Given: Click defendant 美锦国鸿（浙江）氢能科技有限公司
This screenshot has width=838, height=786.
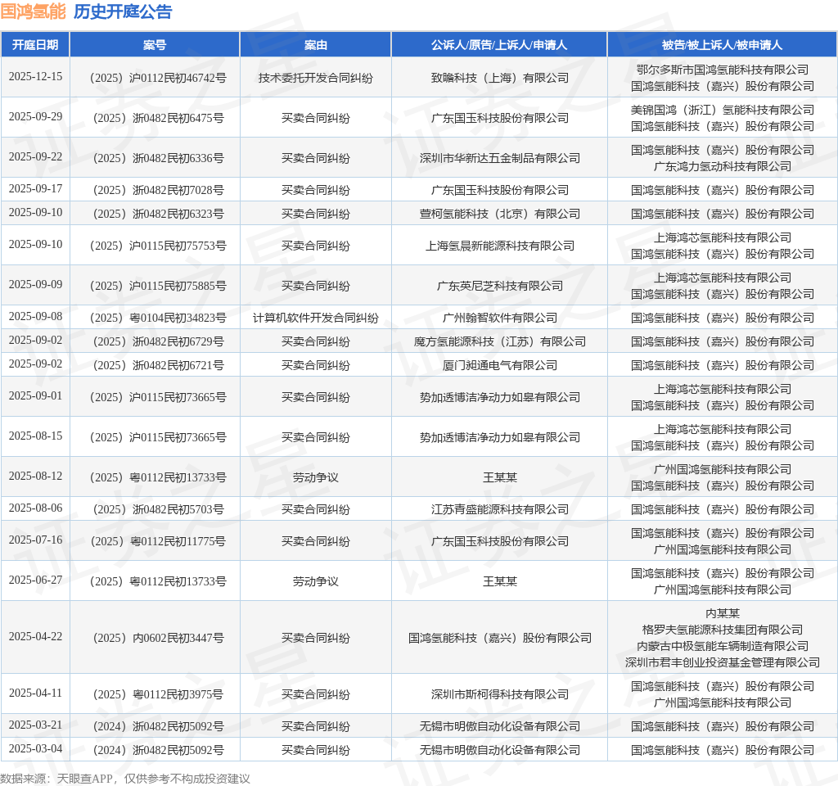Looking at the screenshot, I should click(x=722, y=110).
